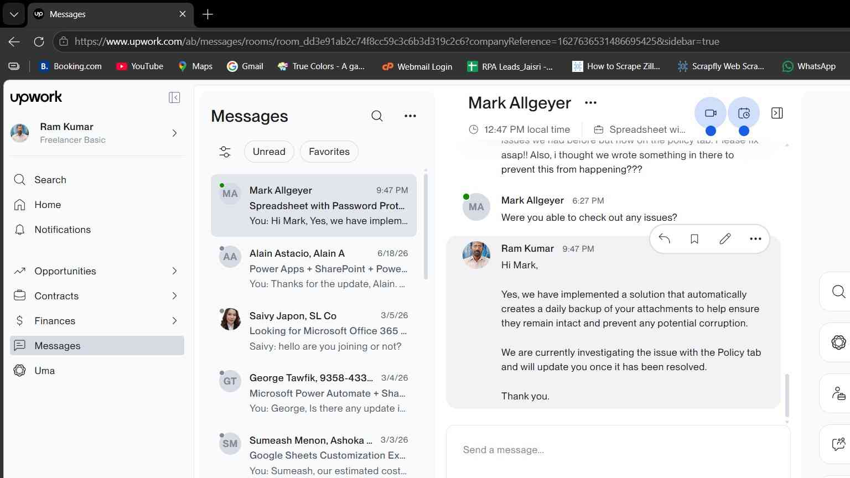Screen dimensions: 850x478
Task: Collapse the left navigation sidebar
Action: coord(174,97)
